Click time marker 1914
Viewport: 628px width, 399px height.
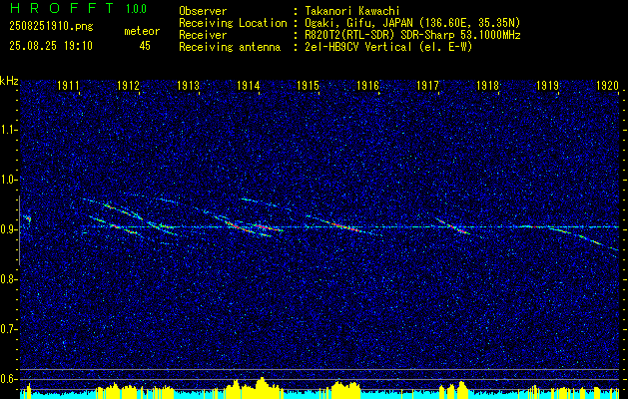248,85
